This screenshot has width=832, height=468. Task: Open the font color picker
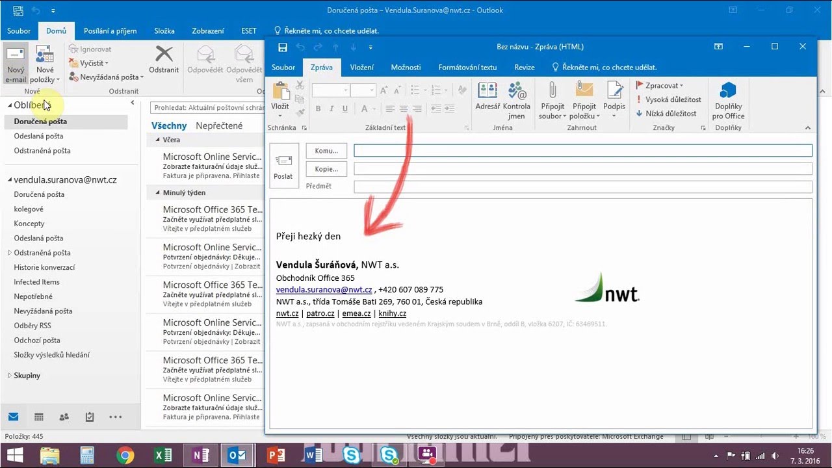click(x=368, y=109)
